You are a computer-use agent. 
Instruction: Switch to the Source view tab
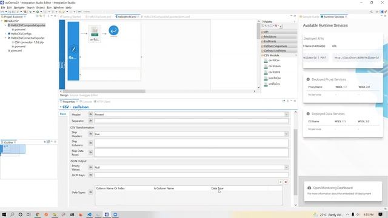73,95
